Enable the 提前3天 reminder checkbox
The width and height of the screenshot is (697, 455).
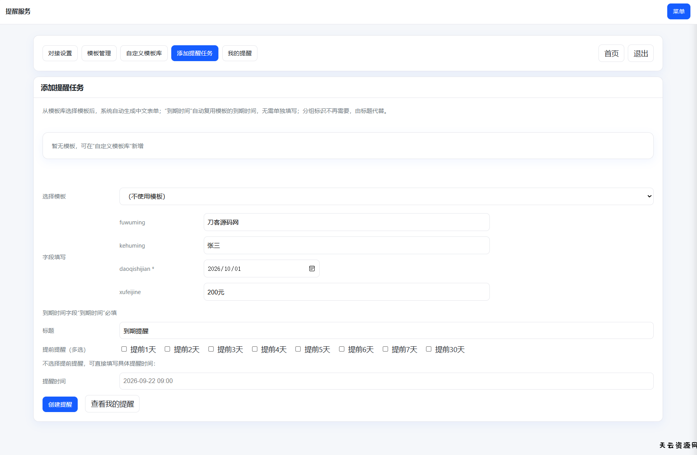point(211,349)
